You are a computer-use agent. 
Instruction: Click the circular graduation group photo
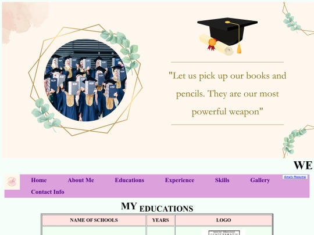point(85,80)
